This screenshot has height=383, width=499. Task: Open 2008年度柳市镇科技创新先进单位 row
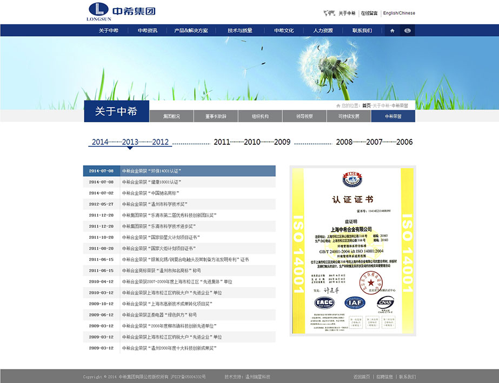179,326
